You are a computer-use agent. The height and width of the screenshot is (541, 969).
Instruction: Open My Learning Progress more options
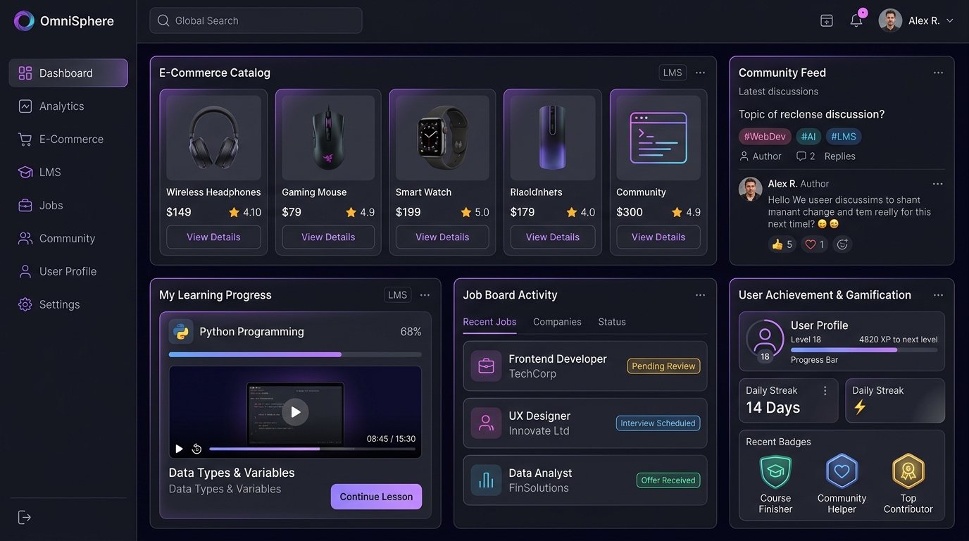coord(425,295)
